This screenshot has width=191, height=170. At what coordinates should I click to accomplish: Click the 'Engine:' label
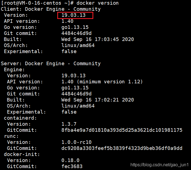(x=14, y=70)
